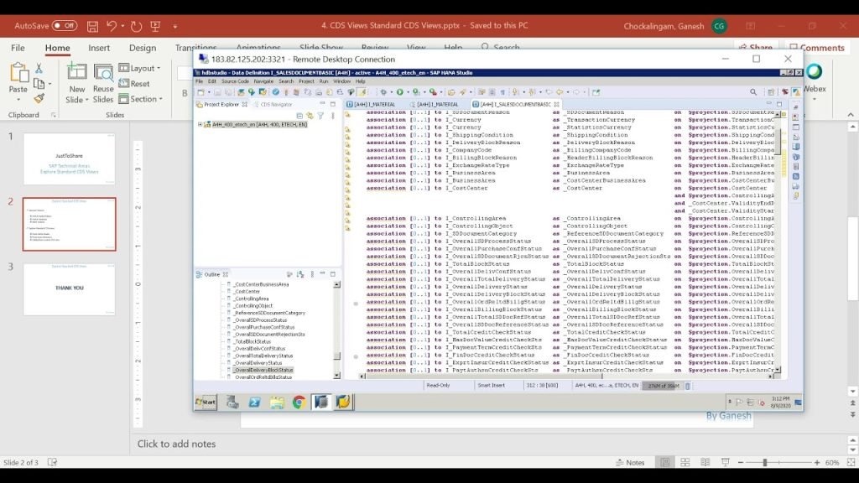
Task: Select the THANK YOU slide thumbnail
Action: click(x=70, y=289)
